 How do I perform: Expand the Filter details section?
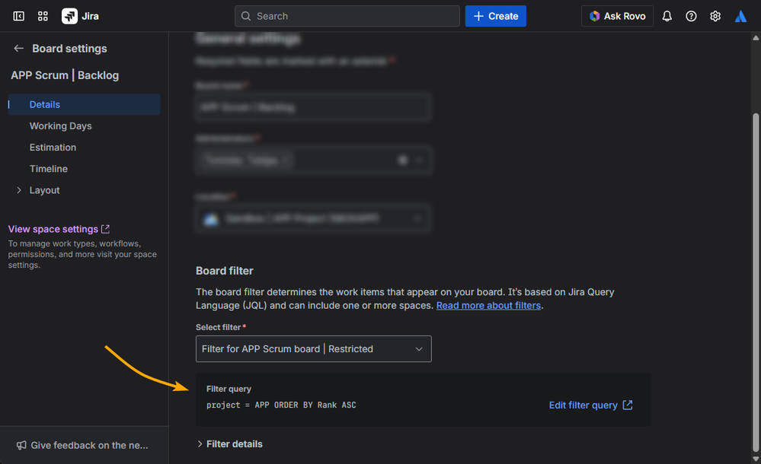(x=229, y=444)
